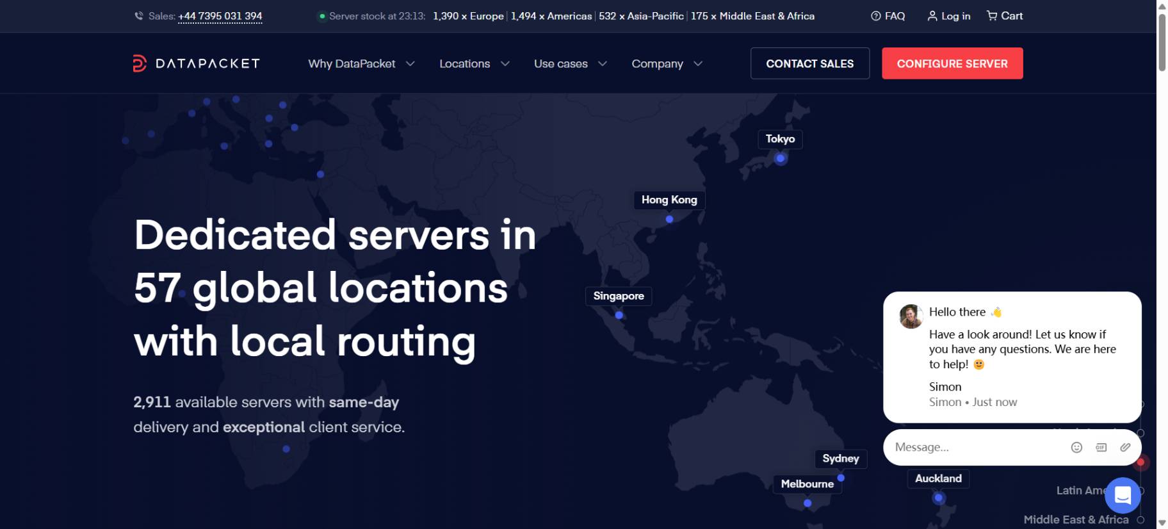This screenshot has height=529, width=1168.
Task: Select the Singapore map label
Action: pos(619,296)
